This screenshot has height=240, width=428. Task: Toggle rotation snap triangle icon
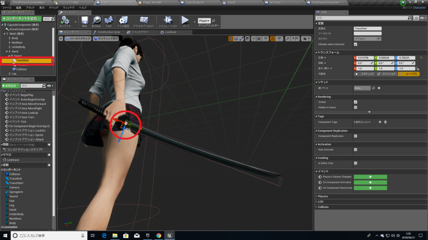pos(273,39)
